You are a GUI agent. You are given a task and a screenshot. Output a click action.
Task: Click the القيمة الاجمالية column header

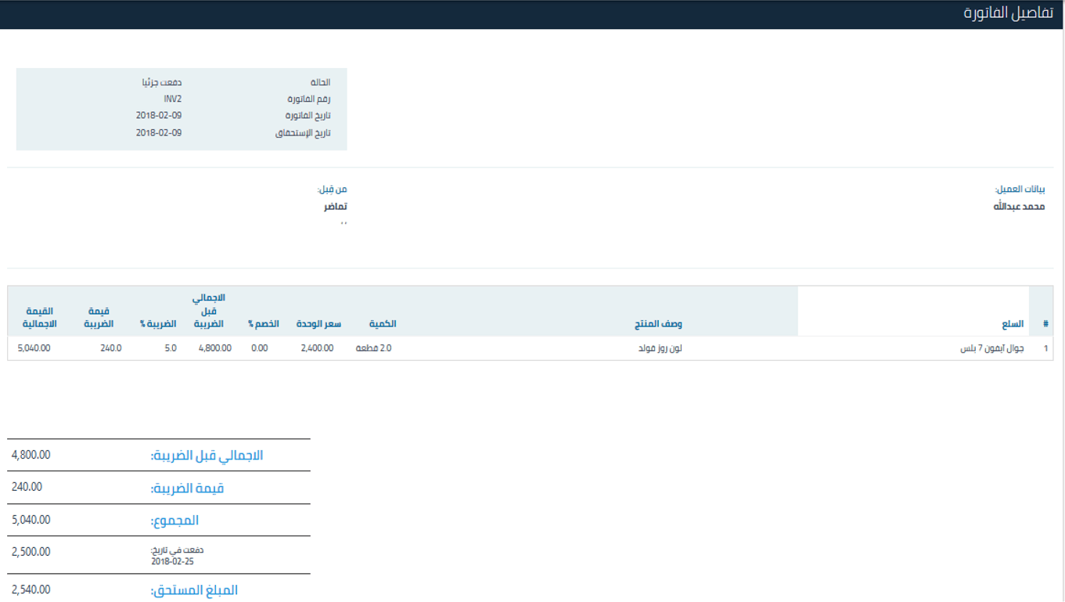(39, 317)
